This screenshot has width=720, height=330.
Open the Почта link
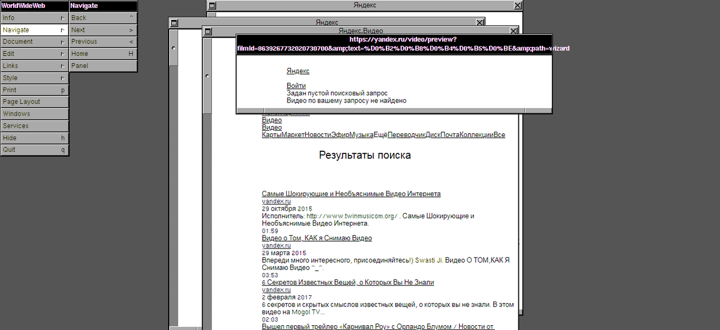450,135
